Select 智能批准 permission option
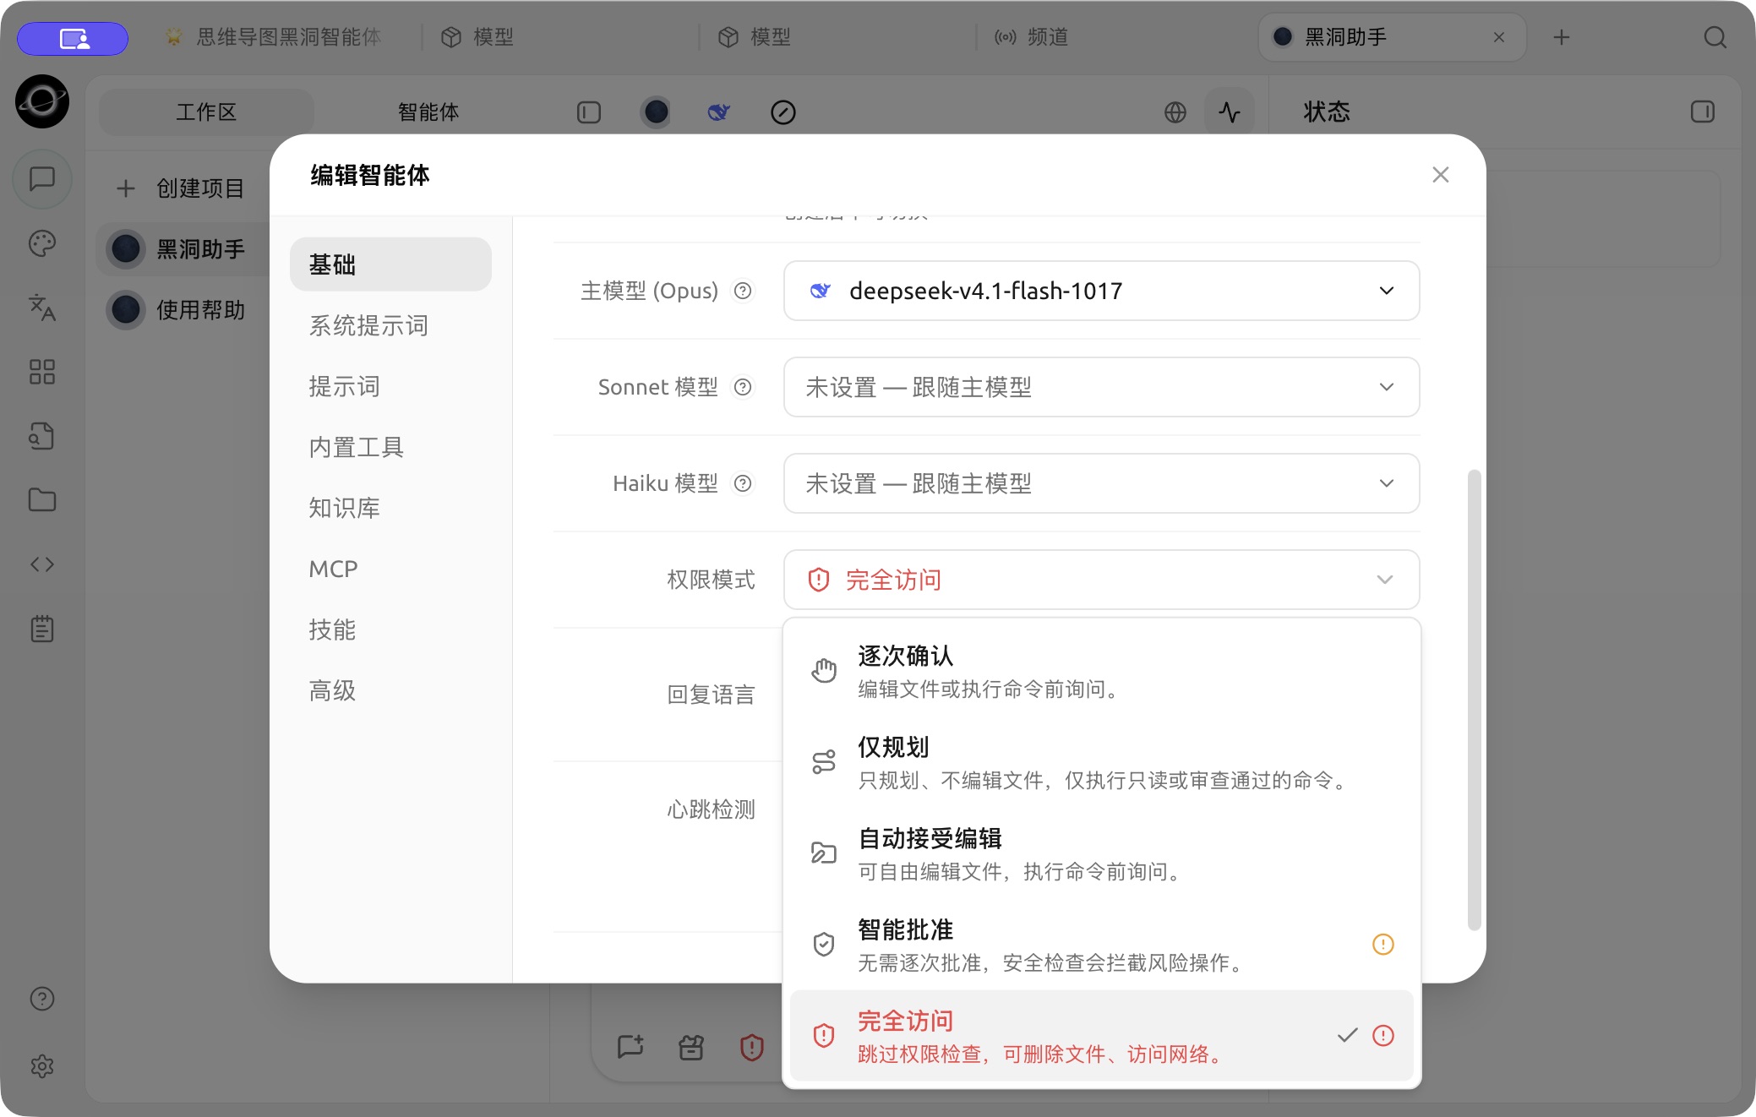The height and width of the screenshot is (1117, 1756). [1102, 945]
